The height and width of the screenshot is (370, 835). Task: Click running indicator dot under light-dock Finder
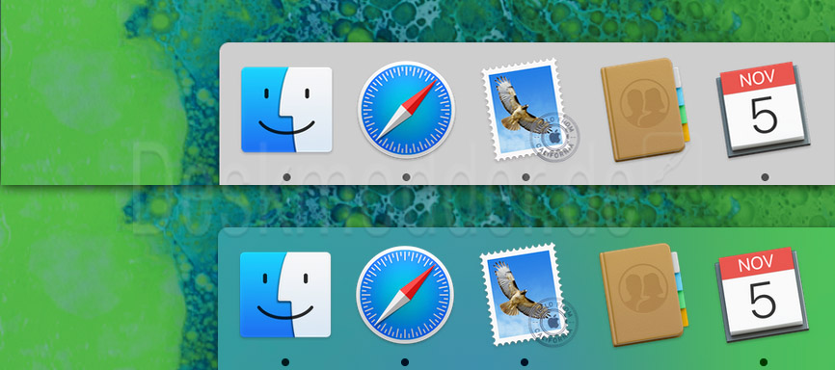click(x=286, y=177)
